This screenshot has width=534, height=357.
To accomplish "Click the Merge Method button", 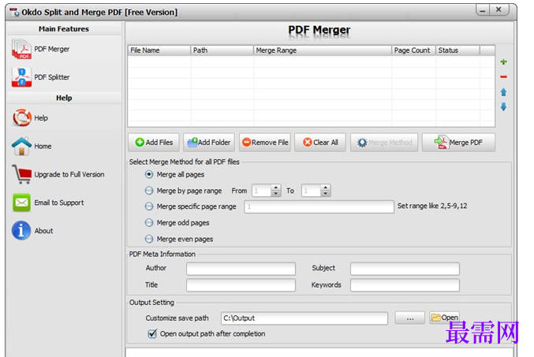I will coord(384,143).
